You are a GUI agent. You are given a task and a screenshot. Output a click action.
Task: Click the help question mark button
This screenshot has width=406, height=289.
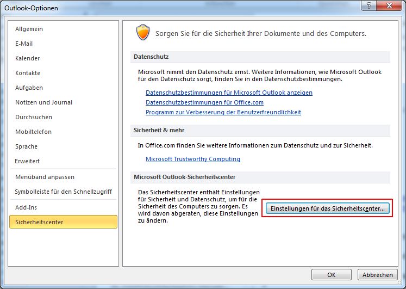pyautogui.click(x=368, y=5)
